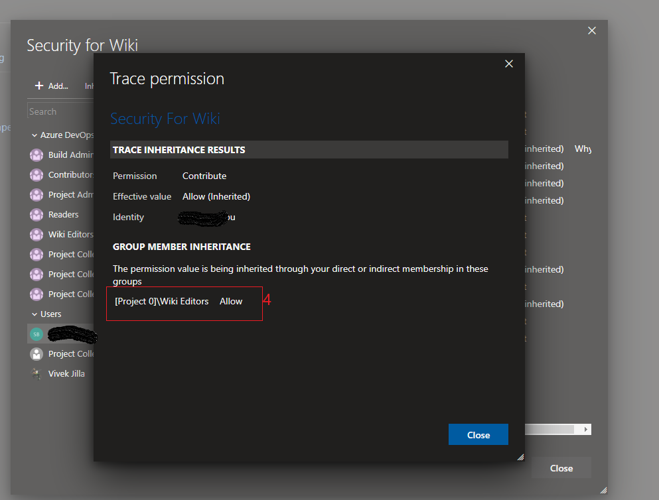
Task: Click the grey Close button in Security for Wiki
Action: pyautogui.click(x=561, y=468)
